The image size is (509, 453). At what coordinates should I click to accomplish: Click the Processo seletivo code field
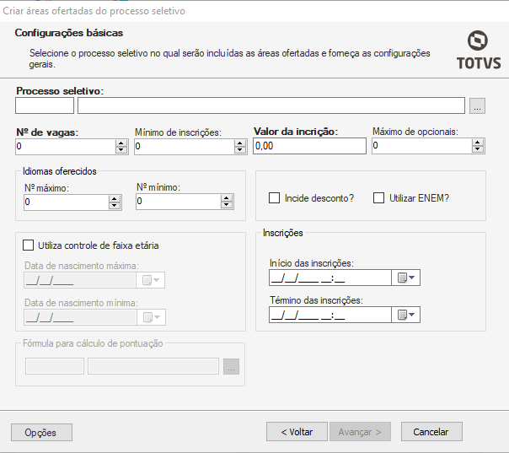(45, 105)
